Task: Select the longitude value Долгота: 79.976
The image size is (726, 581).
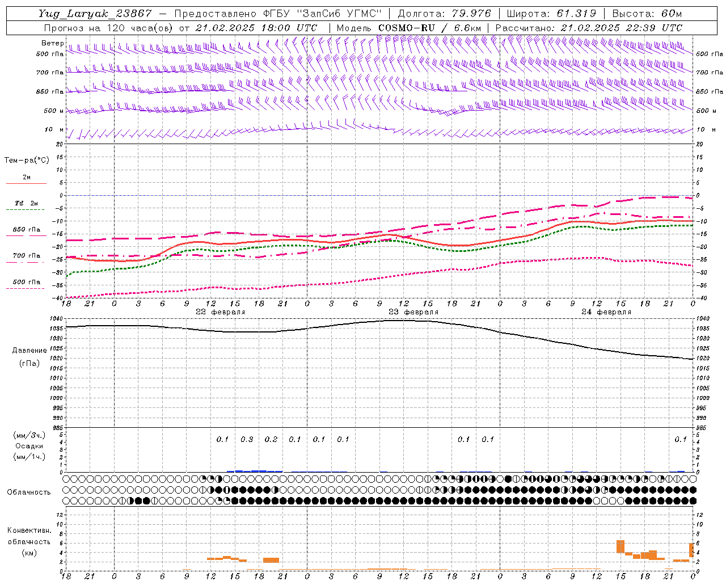Action: pos(445,14)
